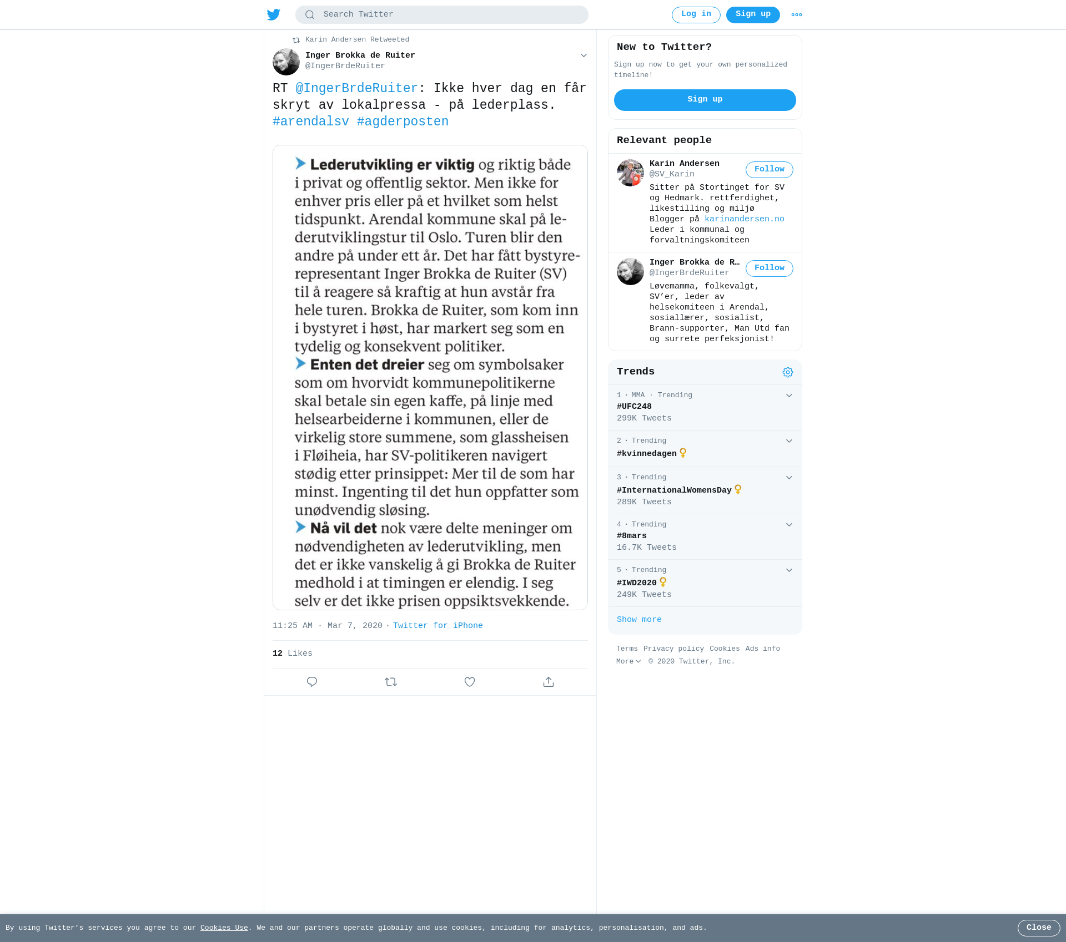Screen dimensions: 1066x942
Task: Click Show more under Trends
Action: [639, 620]
